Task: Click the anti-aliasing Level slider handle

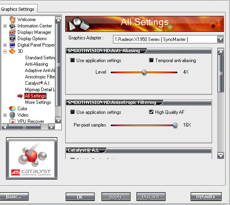Action: coord(144,72)
